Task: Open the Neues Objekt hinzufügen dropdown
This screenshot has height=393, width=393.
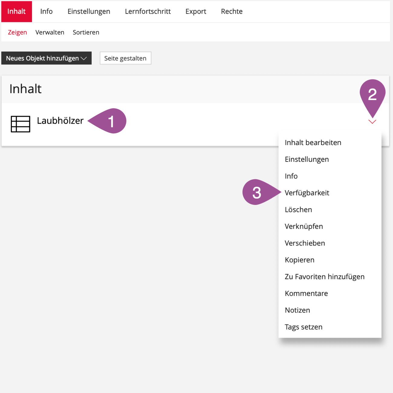Action: [46, 58]
